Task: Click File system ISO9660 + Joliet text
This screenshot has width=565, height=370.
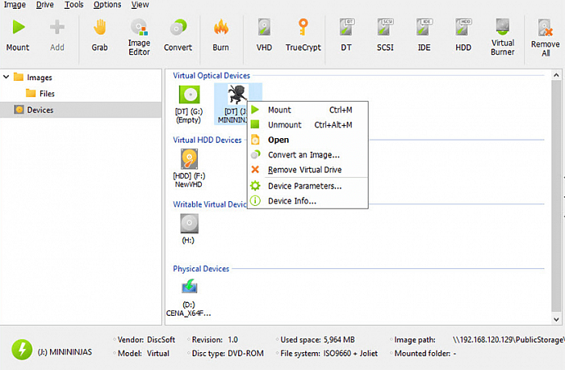Action: [x=329, y=353]
